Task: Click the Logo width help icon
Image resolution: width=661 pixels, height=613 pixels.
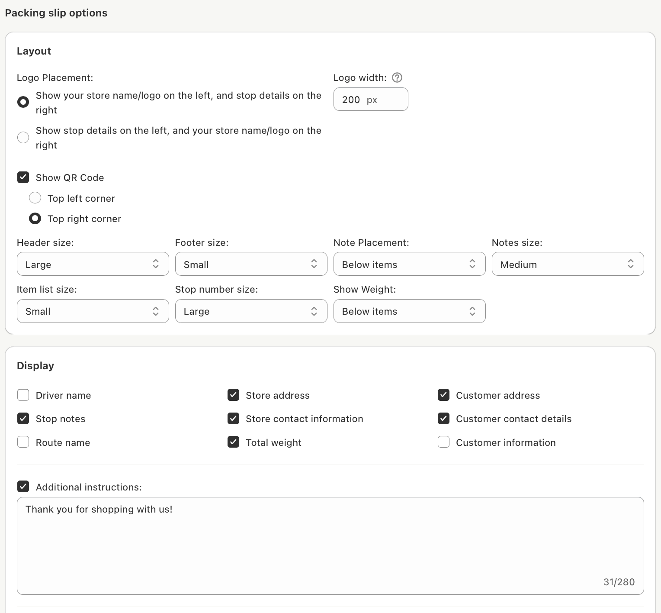Action: point(397,77)
